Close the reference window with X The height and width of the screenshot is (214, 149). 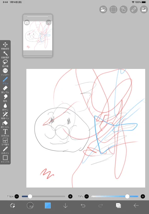pyautogui.click(x=49, y=23)
